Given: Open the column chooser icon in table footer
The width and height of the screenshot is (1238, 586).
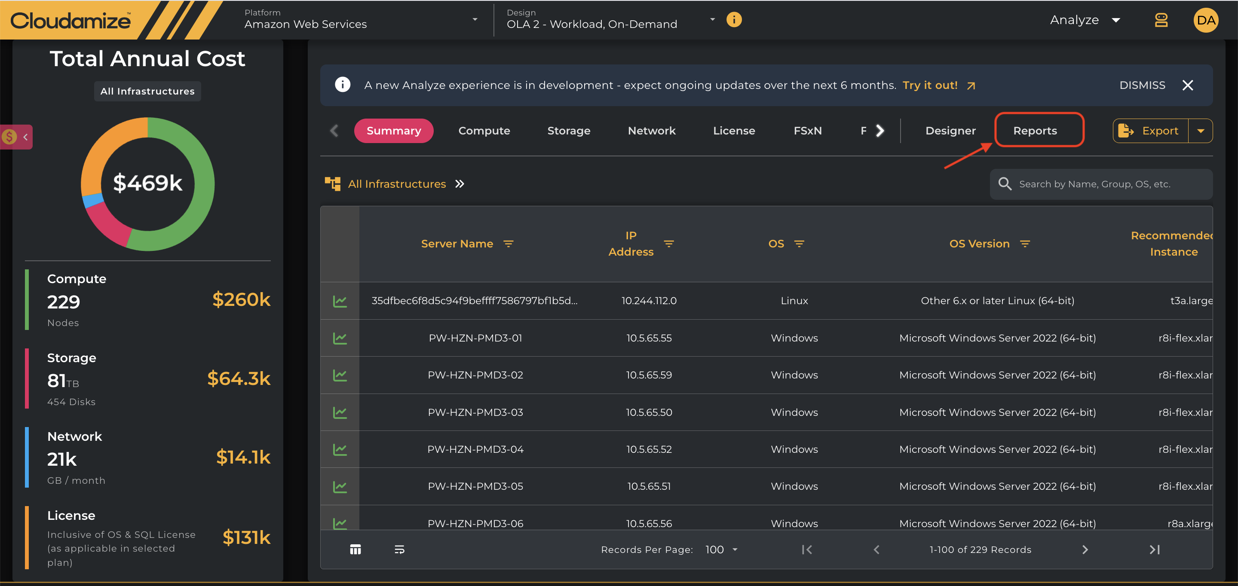Looking at the screenshot, I should [355, 549].
